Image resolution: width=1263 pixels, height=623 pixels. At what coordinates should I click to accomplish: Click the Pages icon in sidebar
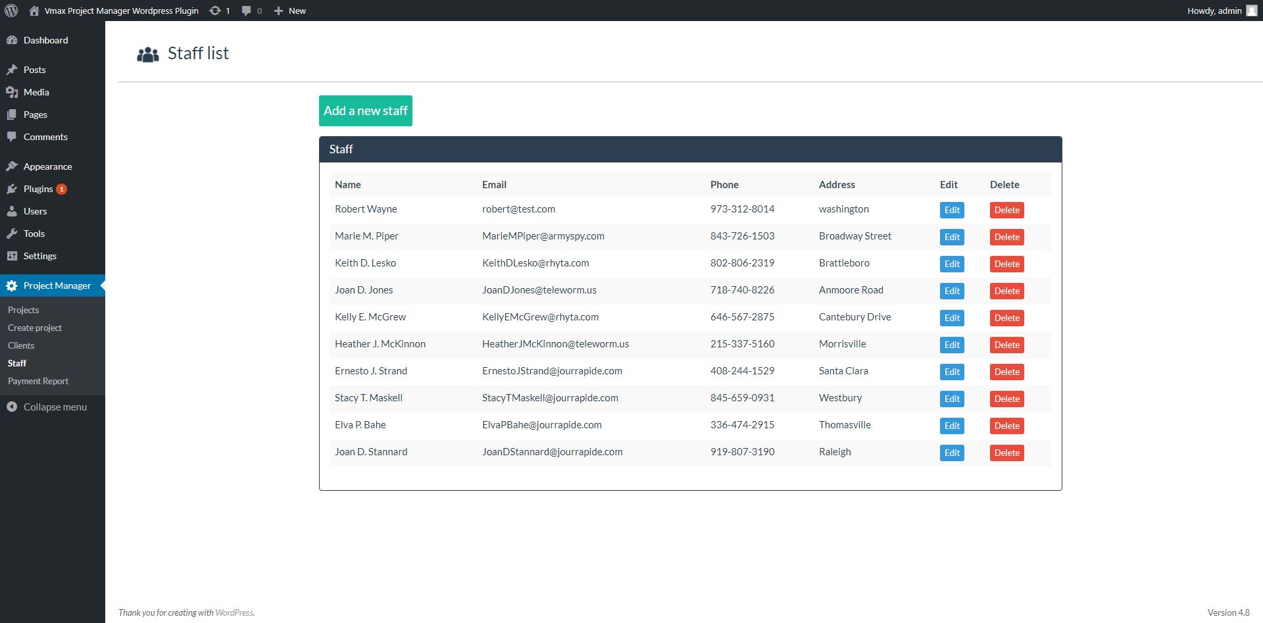pos(12,114)
